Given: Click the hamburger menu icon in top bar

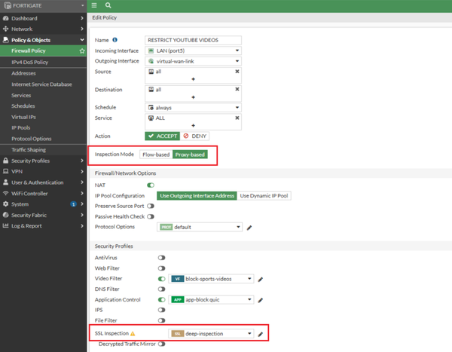Looking at the screenshot, I should pyautogui.click(x=93, y=6).
